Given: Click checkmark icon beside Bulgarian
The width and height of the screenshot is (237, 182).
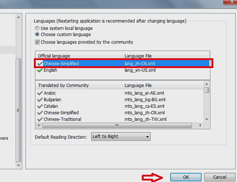Looking at the screenshot, I should click(40, 100).
